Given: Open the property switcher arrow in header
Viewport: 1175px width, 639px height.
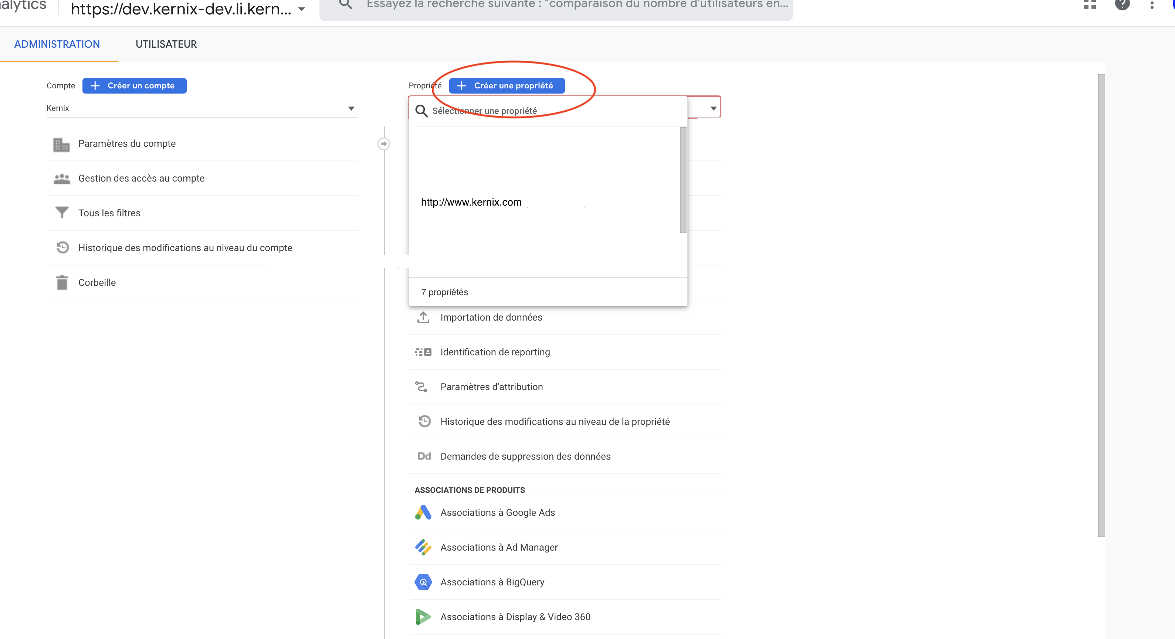Looking at the screenshot, I should click(x=301, y=9).
